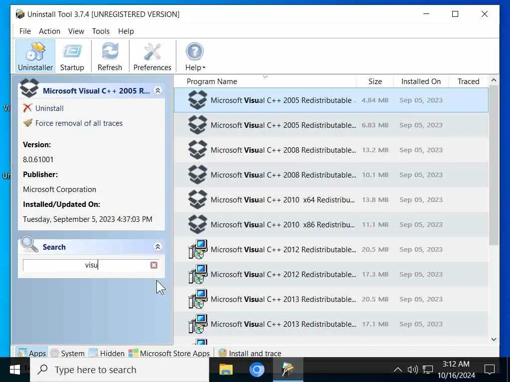Select Visual C++ 2010 x64 Redistributable row
Image resolution: width=510 pixels, height=382 pixels.
coord(331,199)
